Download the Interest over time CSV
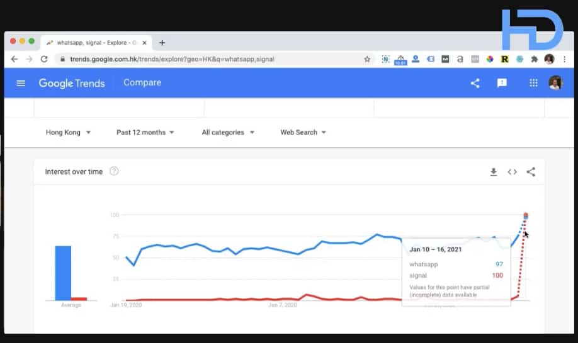578x343 pixels. (494, 171)
